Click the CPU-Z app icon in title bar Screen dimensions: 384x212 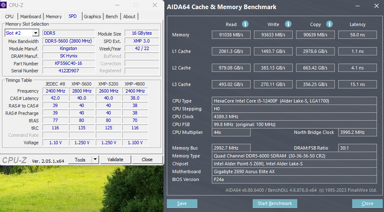click(x=3, y=5)
